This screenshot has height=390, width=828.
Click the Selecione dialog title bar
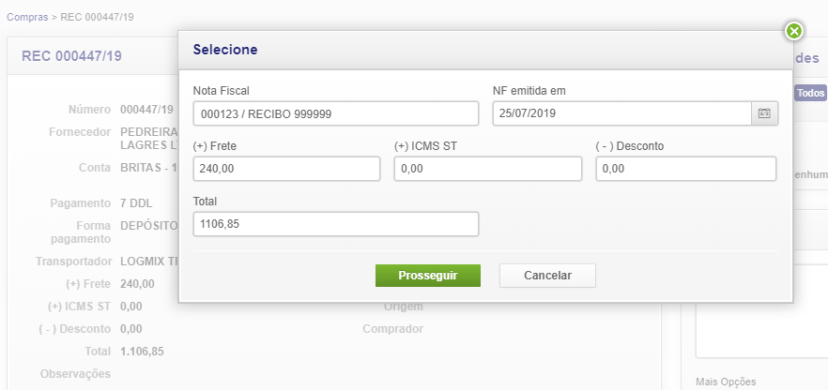(469, 49)
